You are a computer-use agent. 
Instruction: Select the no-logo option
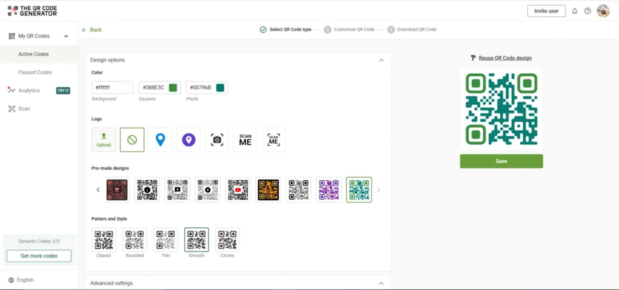(x=132, y=140)
